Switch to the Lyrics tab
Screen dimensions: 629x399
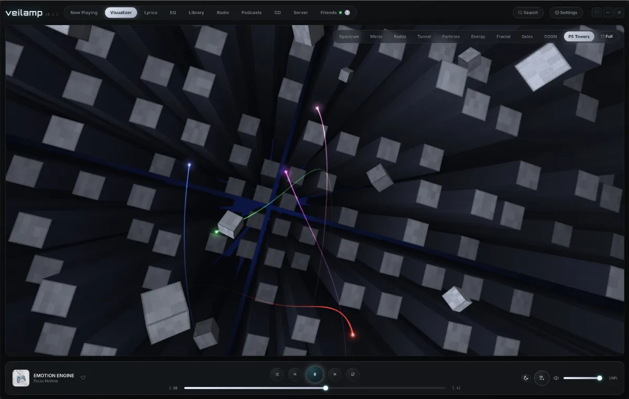(151, 13)
